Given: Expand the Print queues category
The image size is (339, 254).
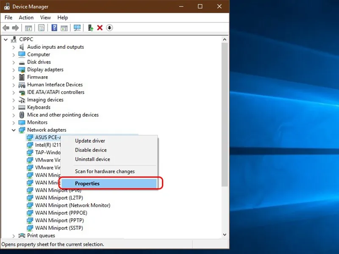Looking at the screenshot, I should pos(14,235).
